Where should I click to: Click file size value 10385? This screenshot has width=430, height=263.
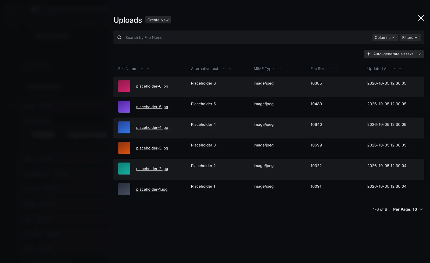[x=316, y=83]
